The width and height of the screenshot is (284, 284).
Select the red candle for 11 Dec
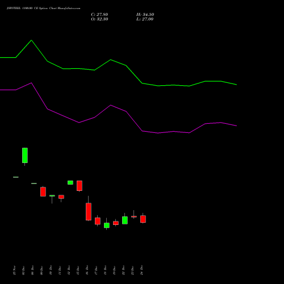[x=61, y=197]
